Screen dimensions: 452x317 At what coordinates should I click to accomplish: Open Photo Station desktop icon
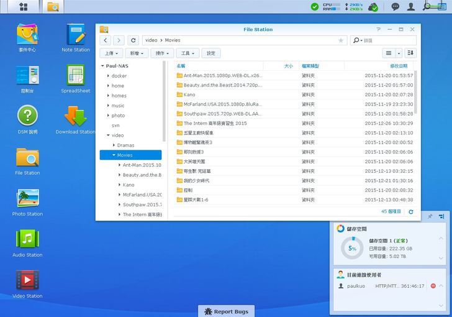point(27,199)
